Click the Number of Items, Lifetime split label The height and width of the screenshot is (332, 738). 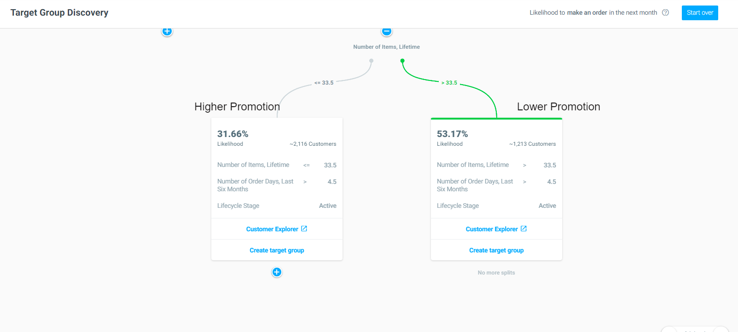pyautogui.click(x=386, y=47)
